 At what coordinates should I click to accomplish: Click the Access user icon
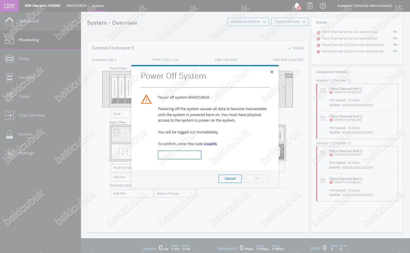[x=9, y=134]
